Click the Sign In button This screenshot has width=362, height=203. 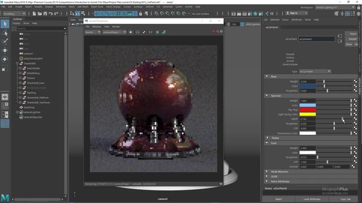[296, 13]
